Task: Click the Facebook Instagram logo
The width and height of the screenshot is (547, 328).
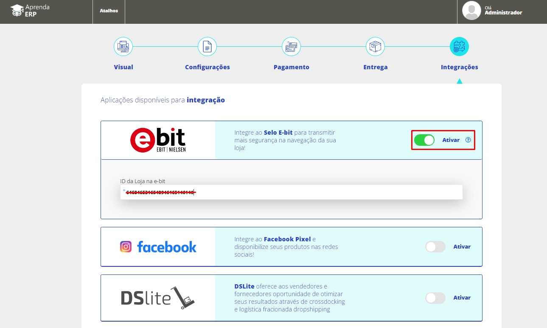Action: pyautogui.click(x=158, y=247)
